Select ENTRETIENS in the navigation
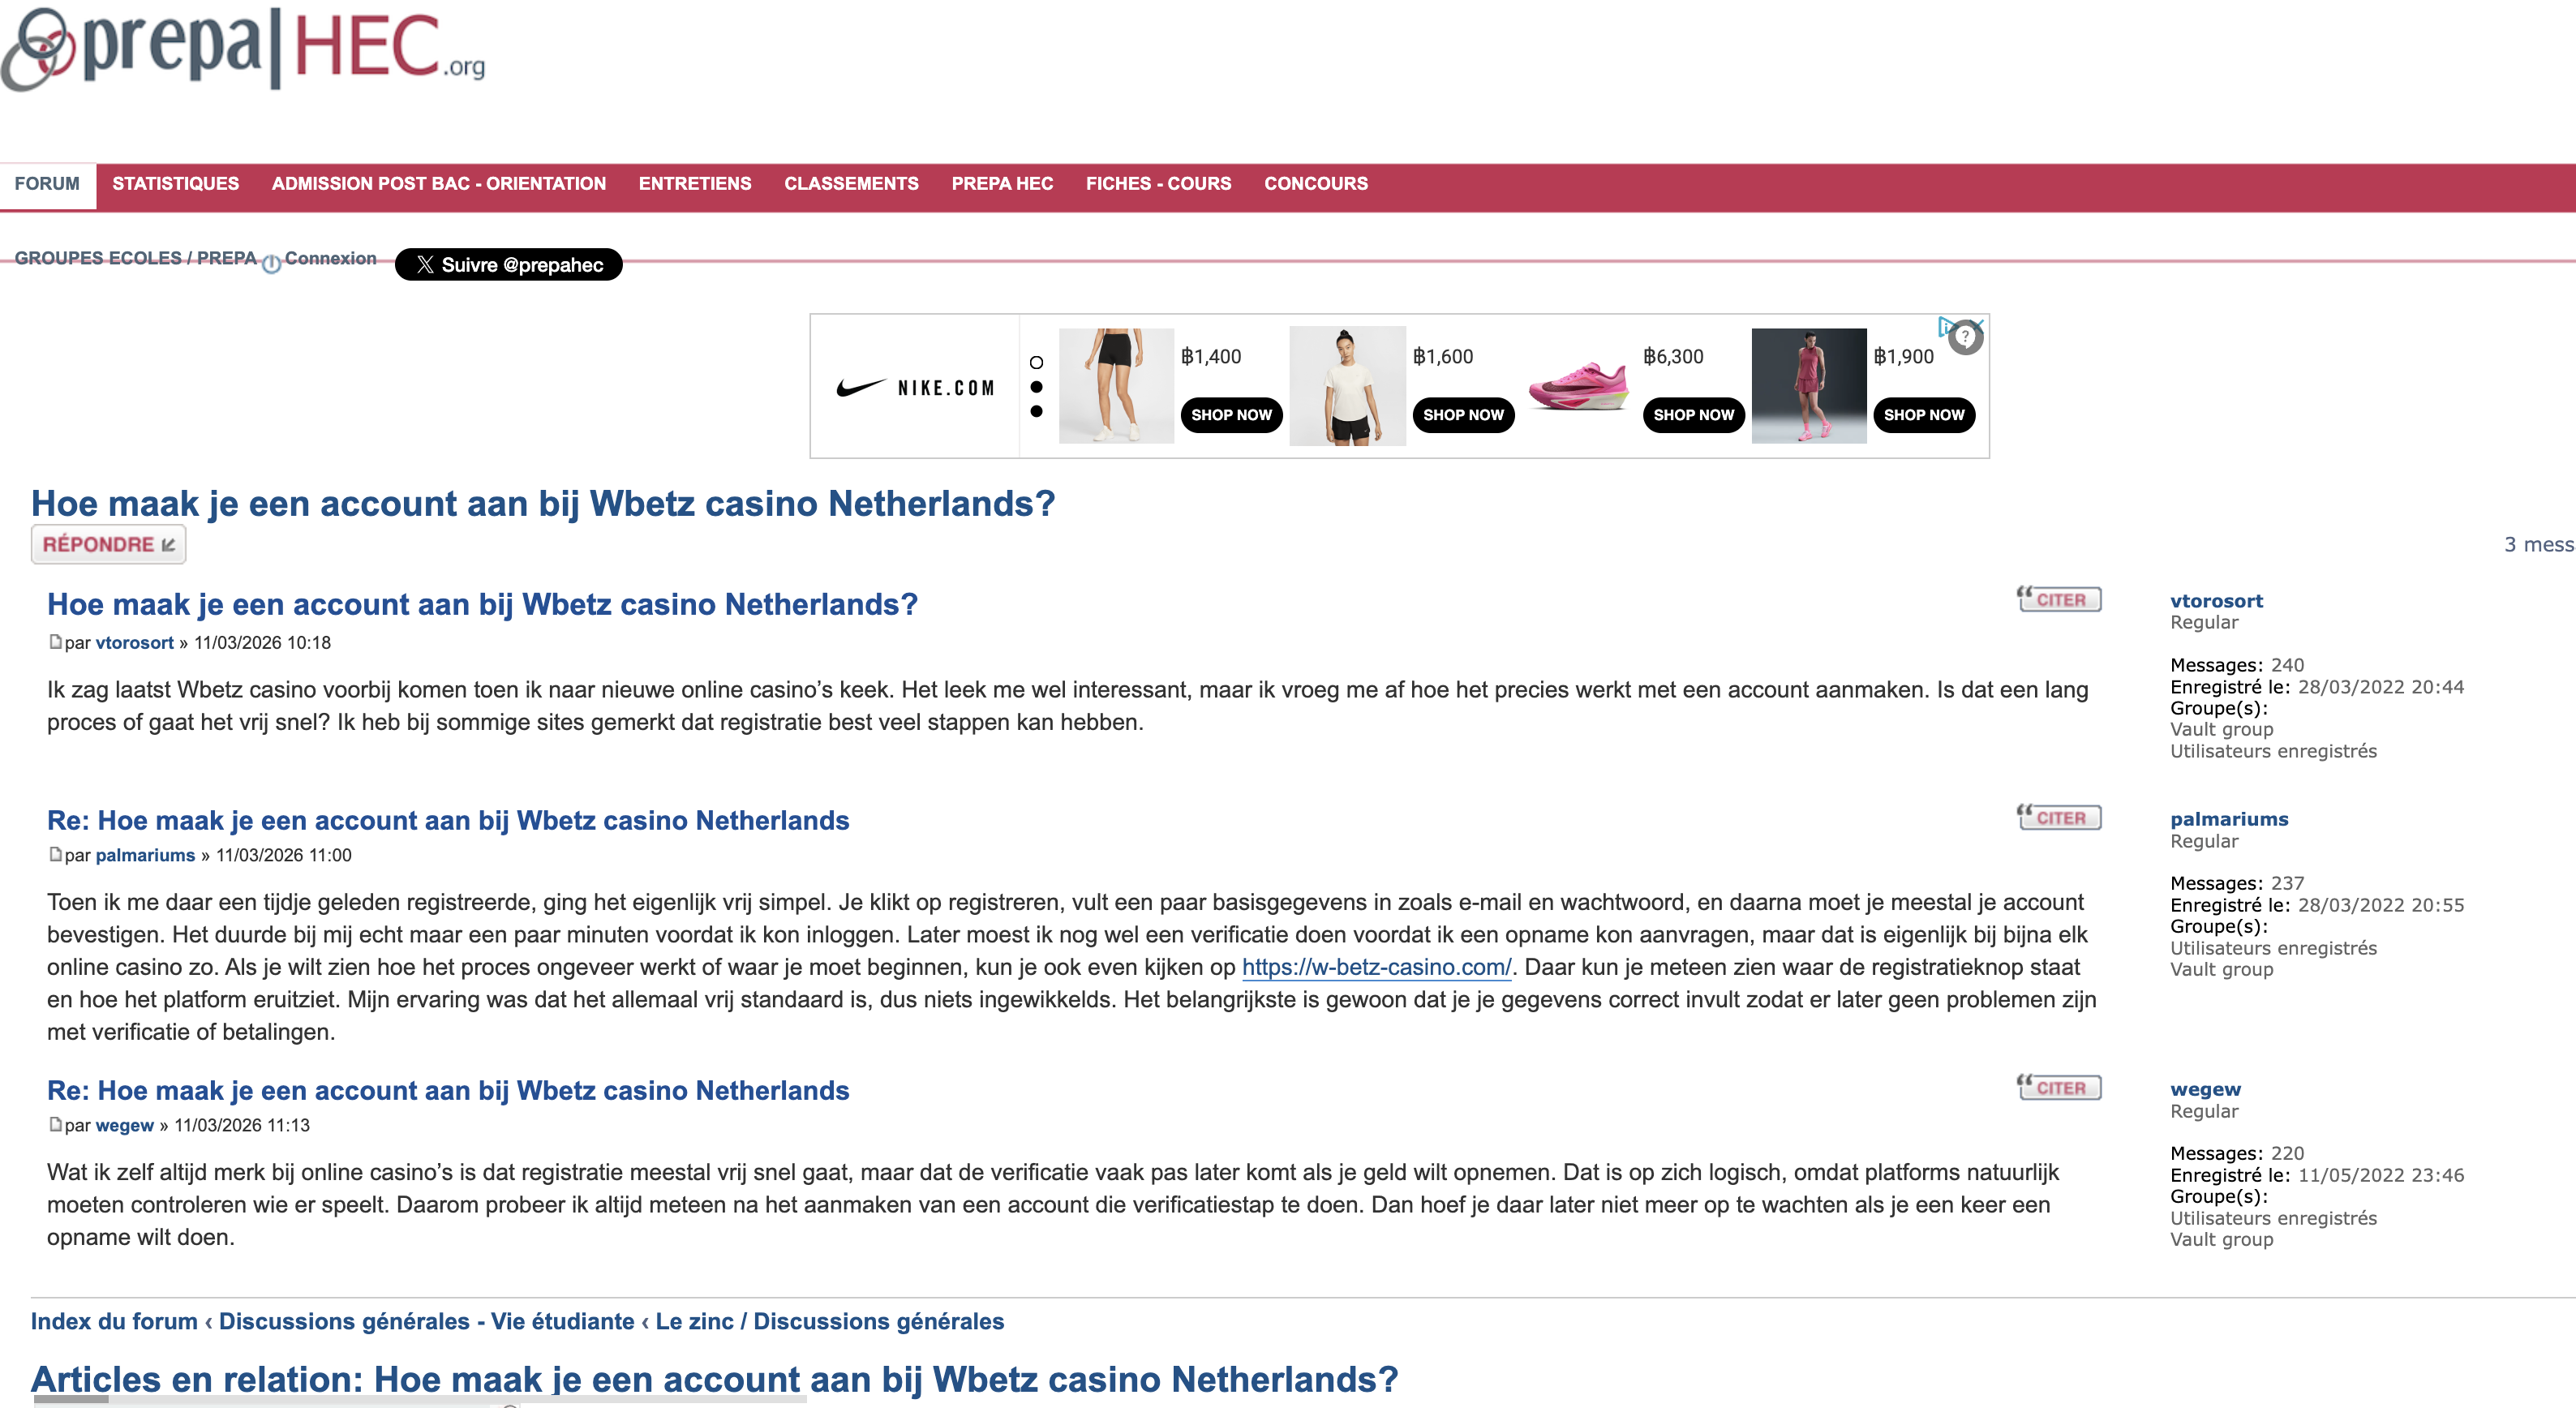 pos(695,184)
